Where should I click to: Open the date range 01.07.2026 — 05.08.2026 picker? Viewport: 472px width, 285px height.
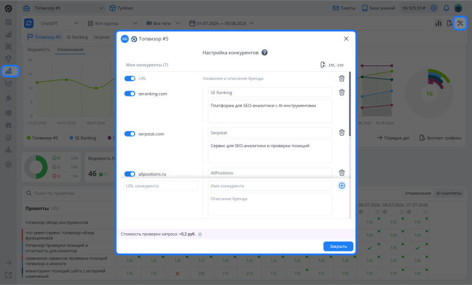coord(221,23)
